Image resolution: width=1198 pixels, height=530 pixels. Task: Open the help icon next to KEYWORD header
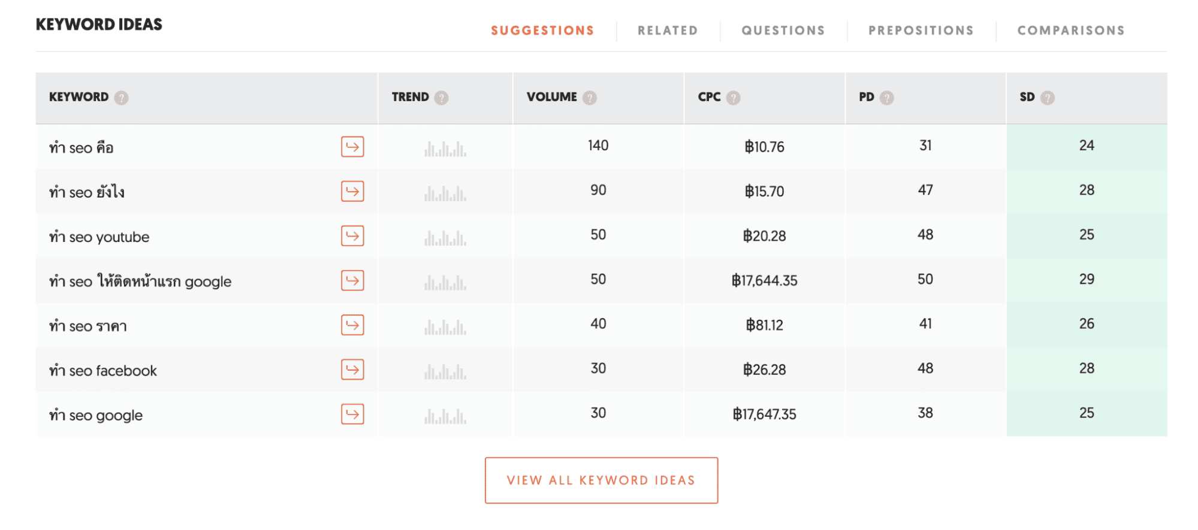(122, 97)
